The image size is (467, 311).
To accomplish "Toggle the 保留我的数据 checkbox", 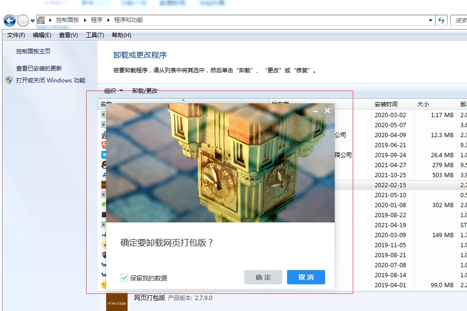I will (124, 278).
